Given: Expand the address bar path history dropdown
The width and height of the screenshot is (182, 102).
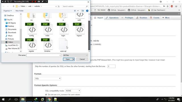Looking at the screenshot, I should (x=56, y=6).
